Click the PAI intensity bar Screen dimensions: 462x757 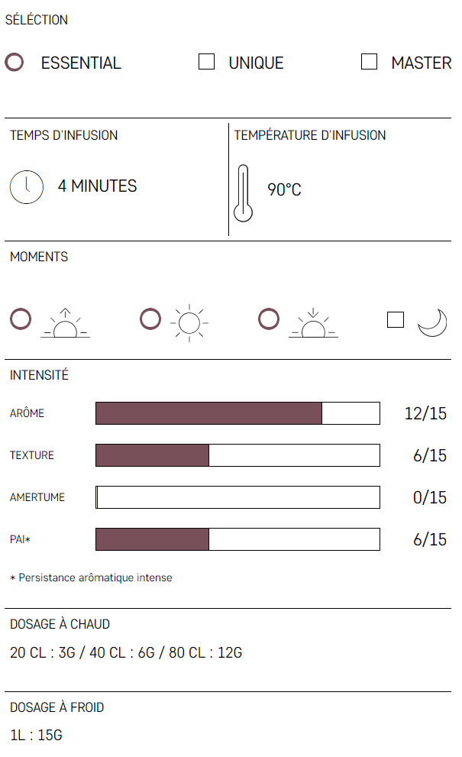237,539
